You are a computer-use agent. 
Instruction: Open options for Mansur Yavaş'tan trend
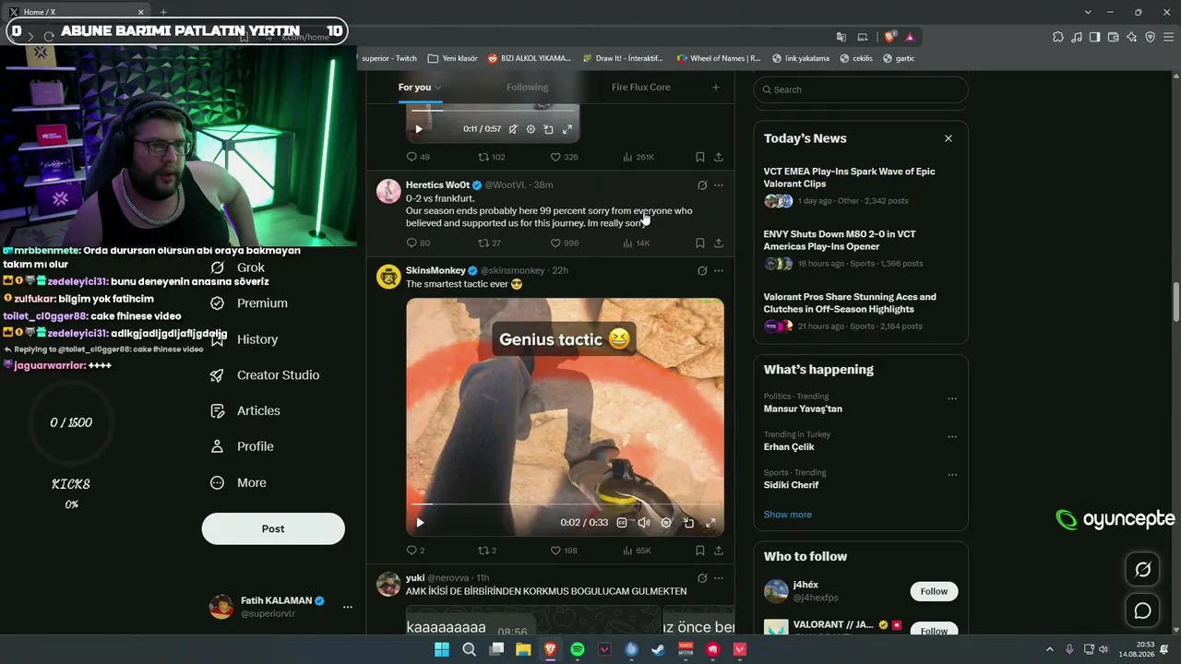(x=952, y=399)
